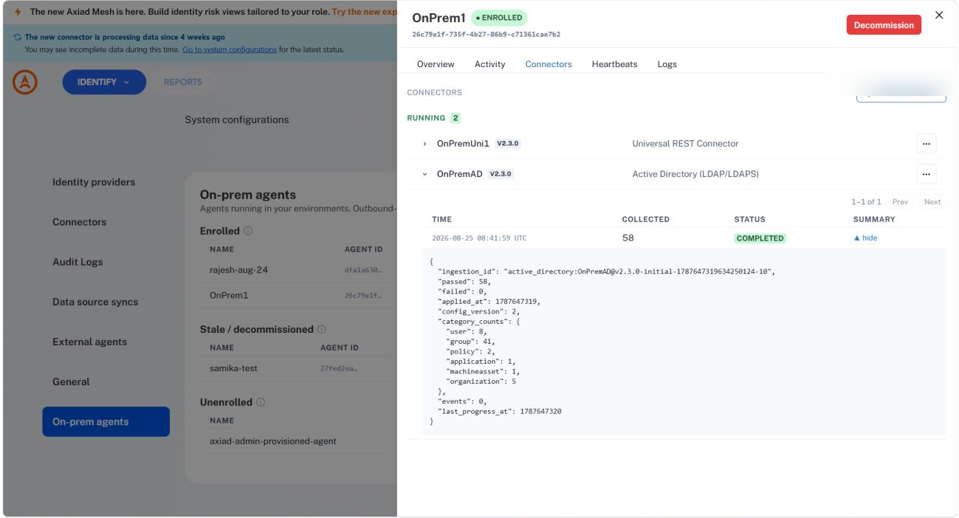
Task: Click Go to system configurations link
Action: (x=230, y=49)
